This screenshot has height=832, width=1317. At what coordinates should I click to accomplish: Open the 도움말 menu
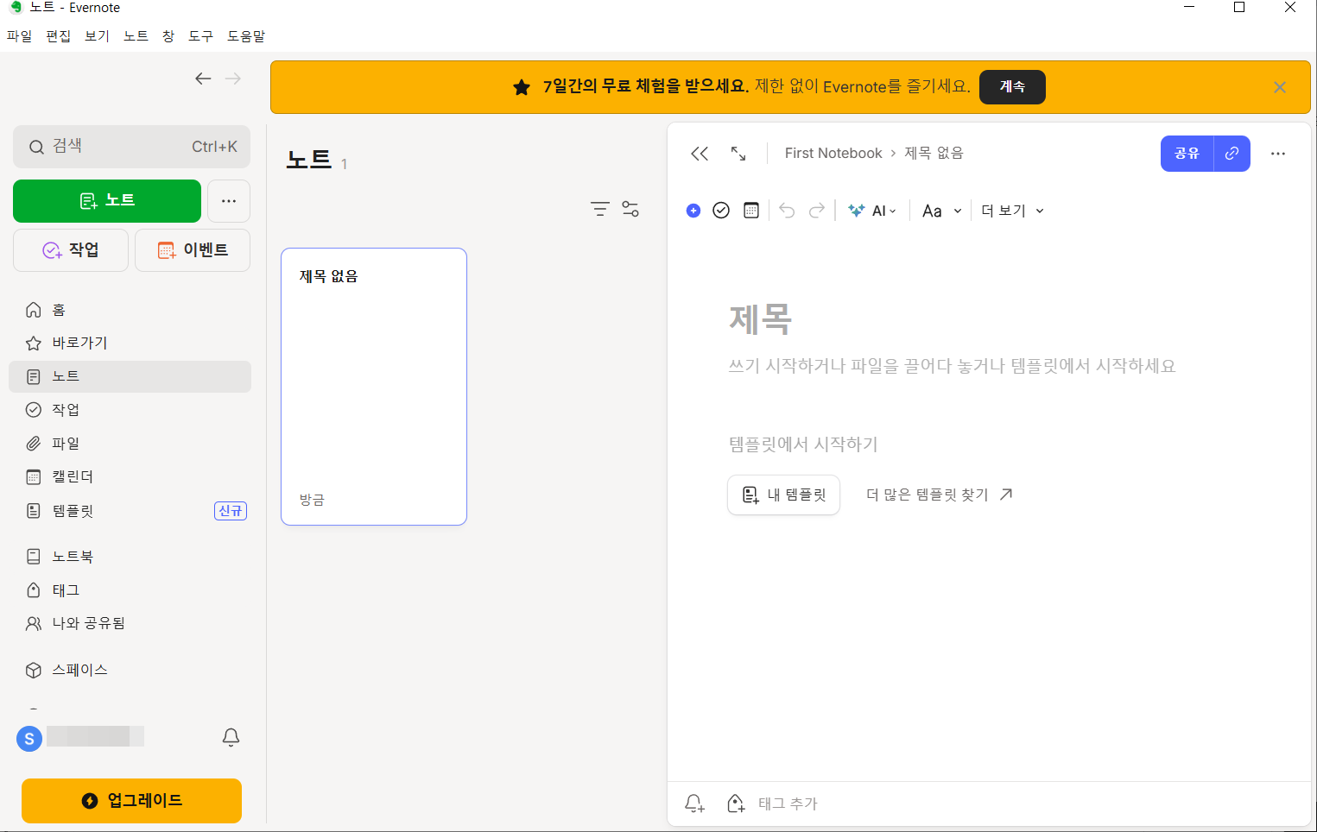[x=246, y=36]
